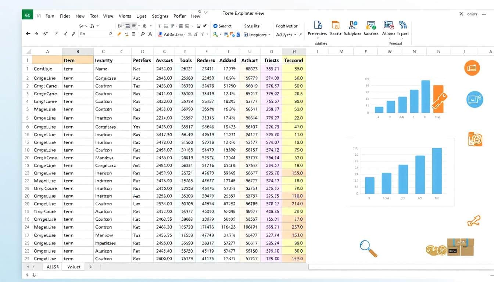This screenshot has width=494, height=282.
Task: Open the Prnercits document icon
Action: pos(318,25)
